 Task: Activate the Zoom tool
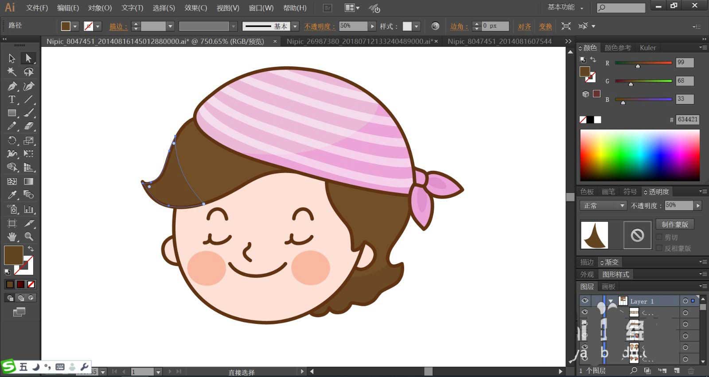point(29,237)
